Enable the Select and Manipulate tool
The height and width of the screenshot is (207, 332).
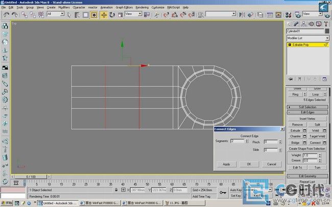(x=157, y=15)
